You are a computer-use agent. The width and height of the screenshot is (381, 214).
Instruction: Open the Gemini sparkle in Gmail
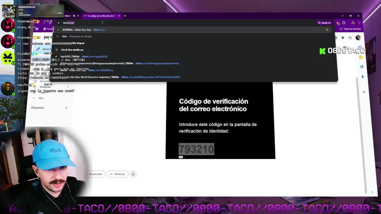point(343,38)
